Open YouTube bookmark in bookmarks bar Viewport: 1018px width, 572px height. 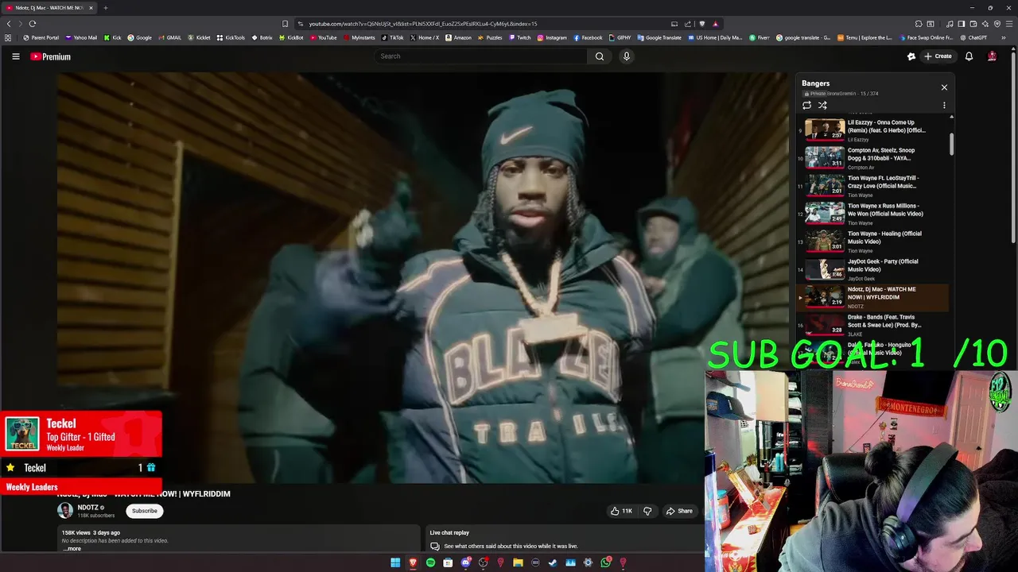pyautogui.click(x=323, y=37)
